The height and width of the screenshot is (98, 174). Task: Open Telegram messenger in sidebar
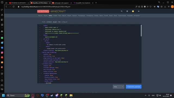click(2, 43)
